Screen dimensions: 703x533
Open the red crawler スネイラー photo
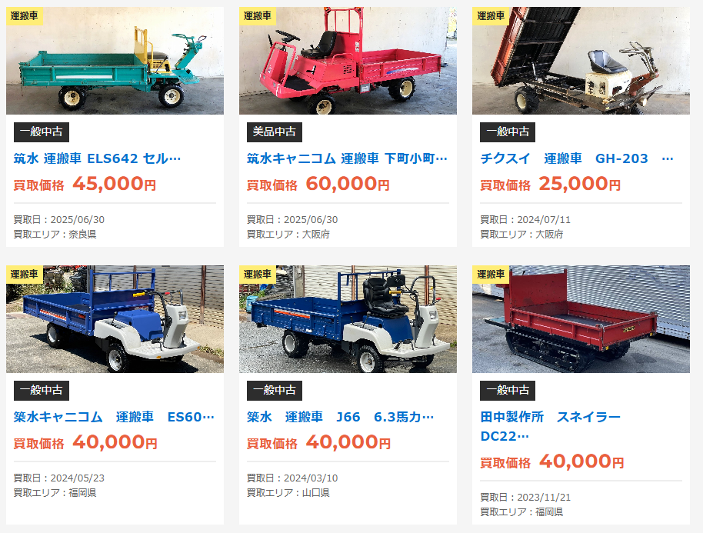[581, 318]
